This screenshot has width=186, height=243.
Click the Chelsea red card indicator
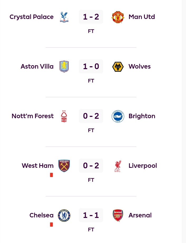51,225
